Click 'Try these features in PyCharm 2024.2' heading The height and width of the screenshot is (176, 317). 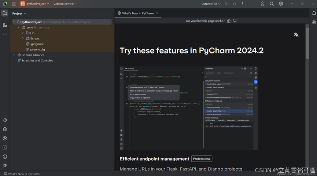(x=192, y=50)
